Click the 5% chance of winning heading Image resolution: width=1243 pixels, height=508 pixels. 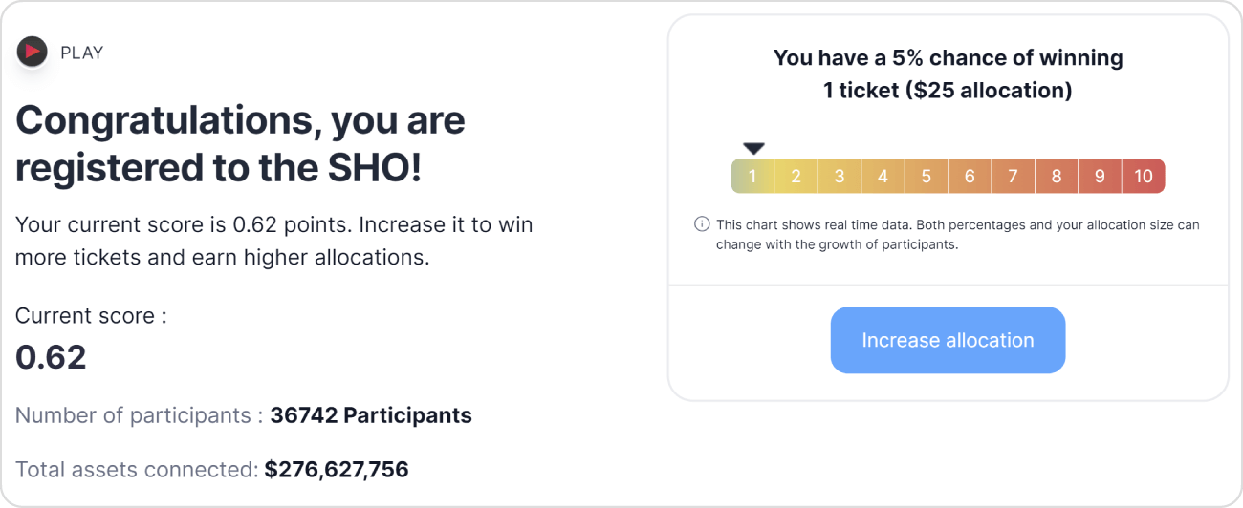click(948, 74)
